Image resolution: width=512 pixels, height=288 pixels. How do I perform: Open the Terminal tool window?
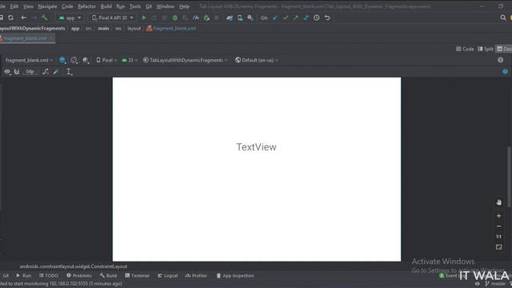137,275
